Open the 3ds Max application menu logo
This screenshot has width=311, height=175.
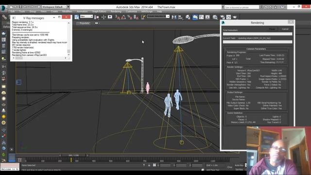[3, 8]
